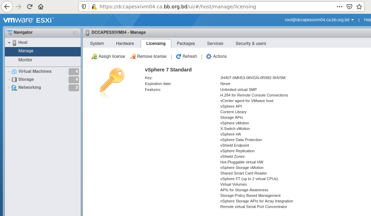Click the Networking globe icon in Navigator
The height and width of the screenshot is (216, 371).
click(x=14, y=88)
